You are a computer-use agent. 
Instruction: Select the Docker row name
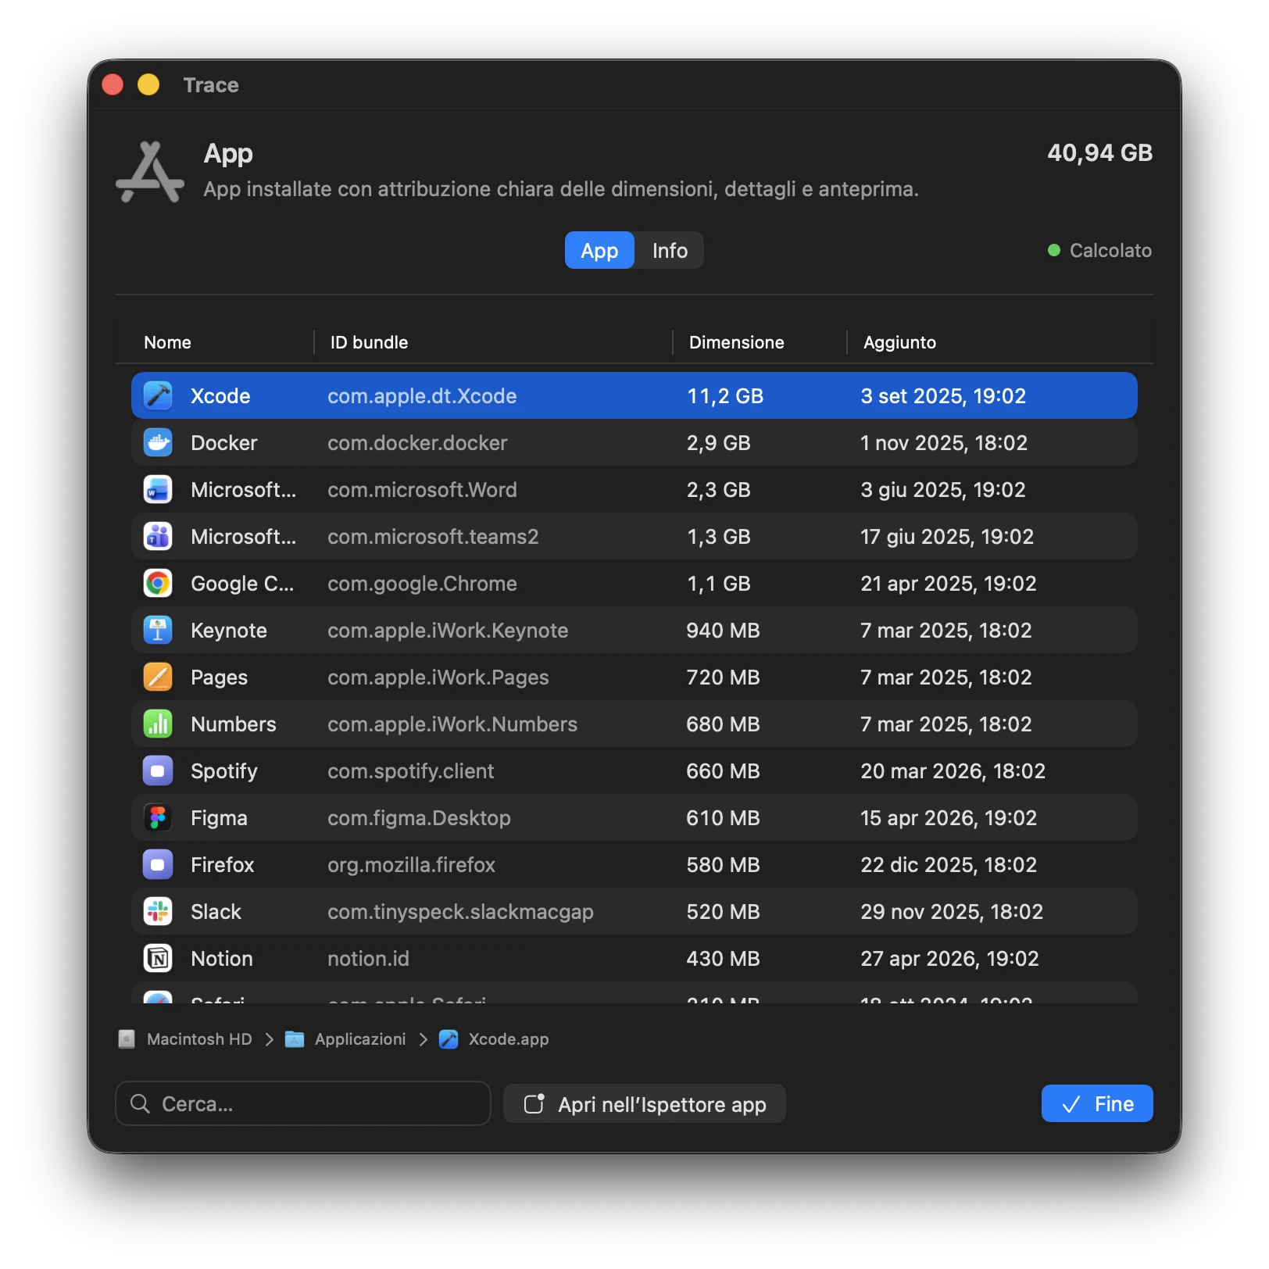click(x=224, y=443)
